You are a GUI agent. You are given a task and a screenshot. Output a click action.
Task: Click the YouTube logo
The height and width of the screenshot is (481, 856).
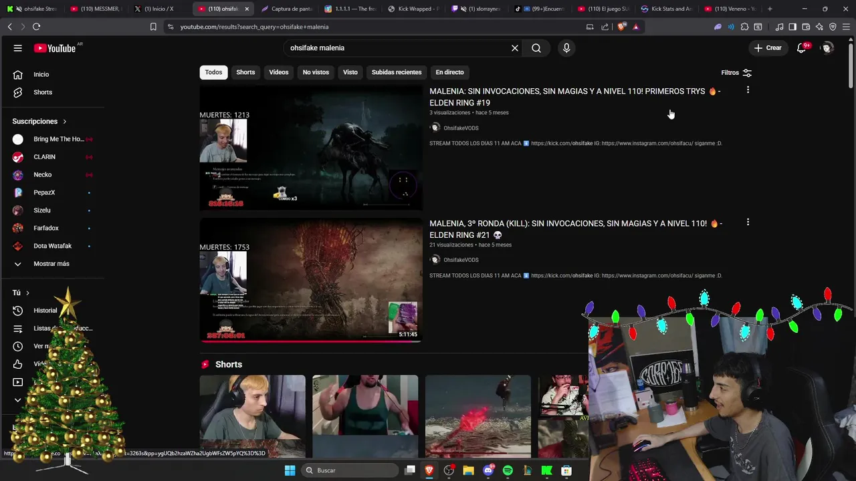tap(55, 48)
